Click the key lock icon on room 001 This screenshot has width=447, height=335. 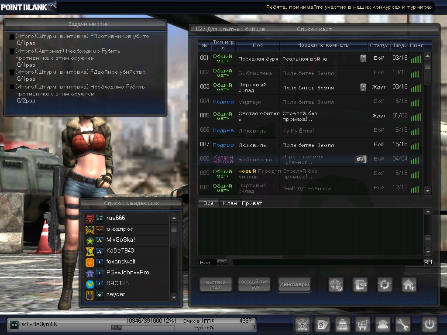coord(363,58)
